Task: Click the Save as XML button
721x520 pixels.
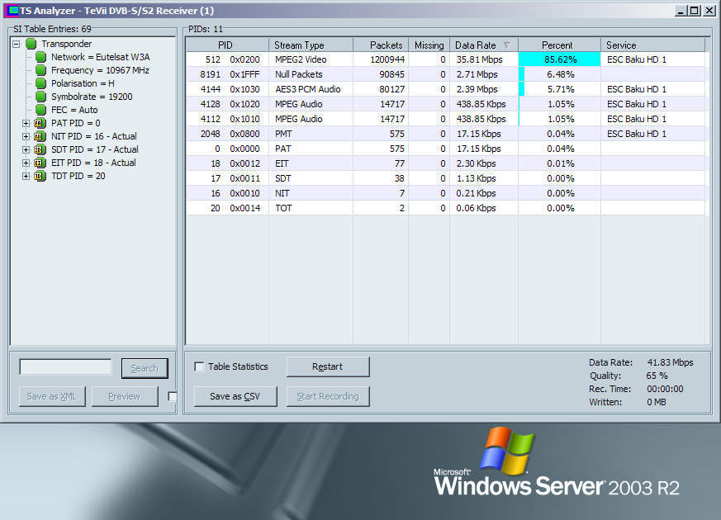Action: tap(52, 396)
